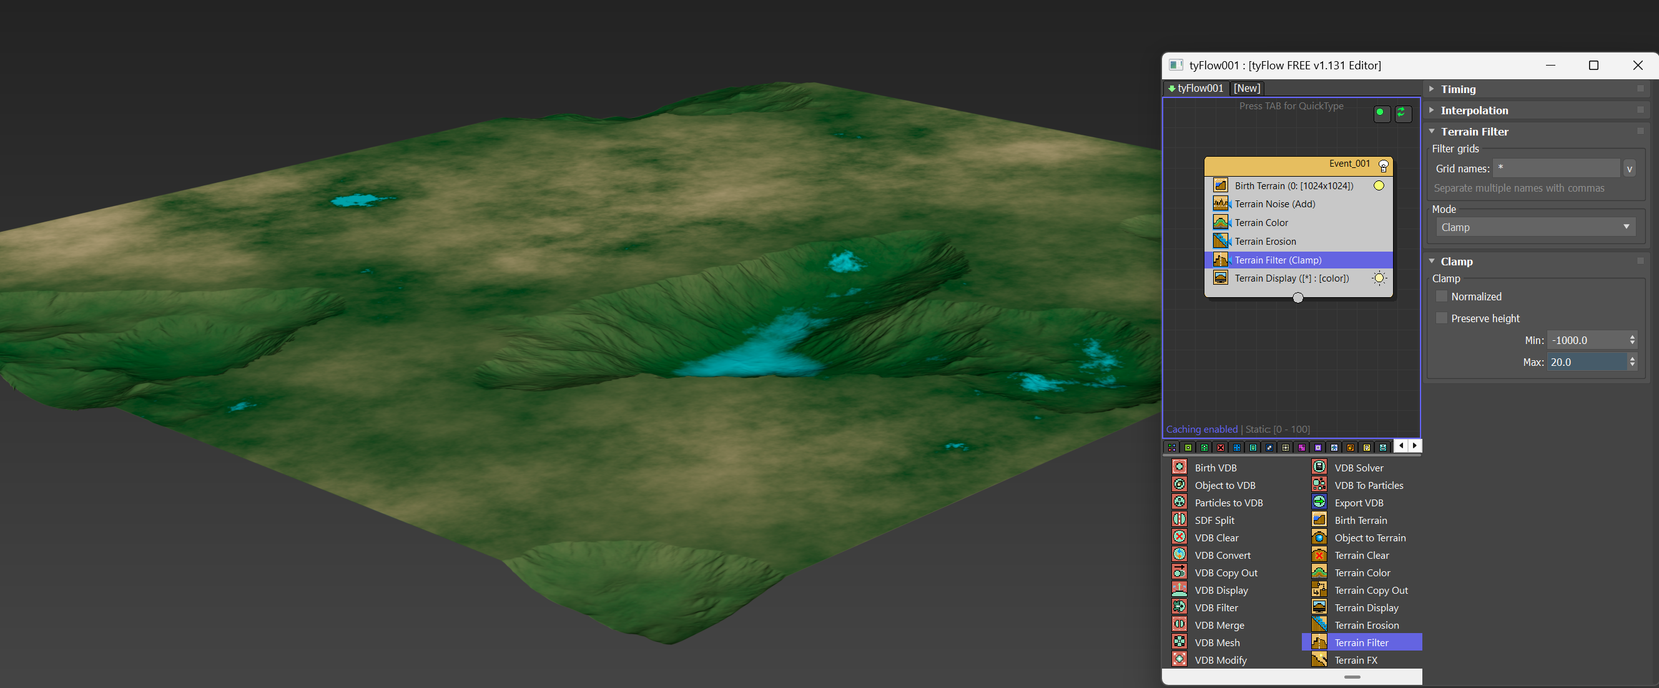Image resolution: width=1659 pixels, height=688 pixels.
Task: Click Event_001 lightbulb enable icon
Action: [x=1383, y=165]
